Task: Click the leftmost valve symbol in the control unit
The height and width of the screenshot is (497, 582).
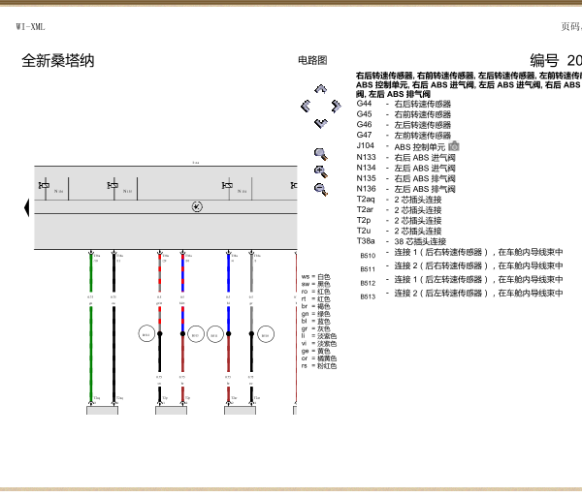Action: 45,185
